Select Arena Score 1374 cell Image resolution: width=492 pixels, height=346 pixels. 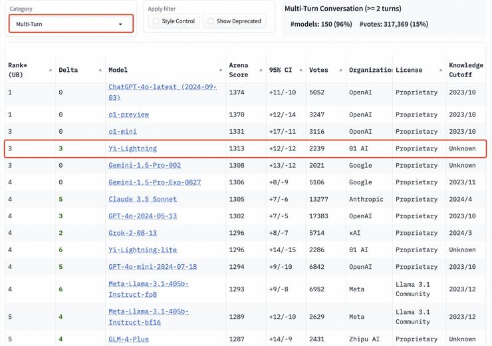click(237, 92)
